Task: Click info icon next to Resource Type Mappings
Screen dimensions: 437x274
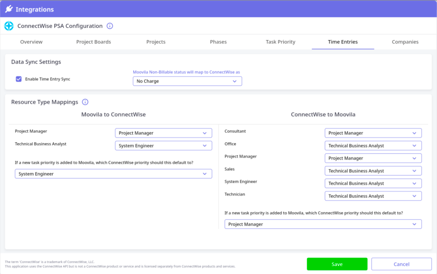Action: coord(85,102)
